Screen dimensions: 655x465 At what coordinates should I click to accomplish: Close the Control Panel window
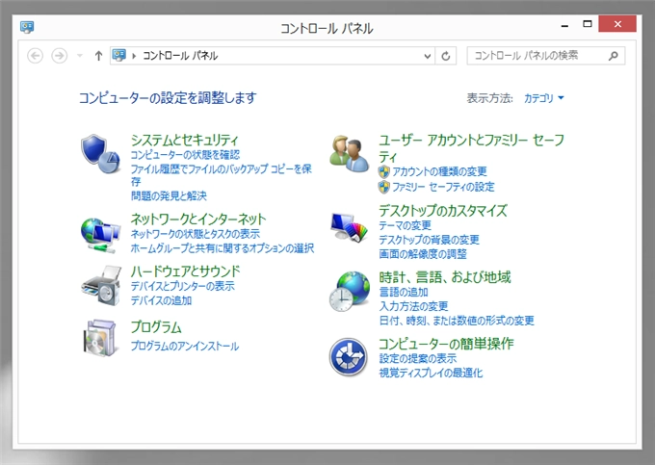[x=617, y=24]
